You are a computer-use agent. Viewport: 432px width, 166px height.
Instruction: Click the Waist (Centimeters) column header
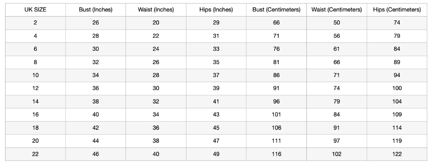337,10
